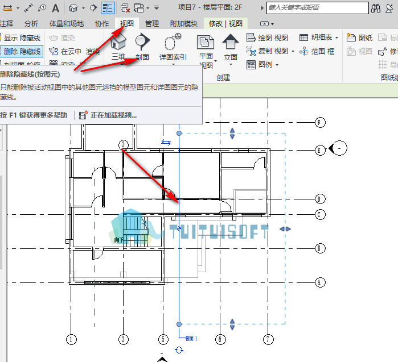Expand the 图例 dropdown arrow
398x362 pixels.
coord(277,65)
